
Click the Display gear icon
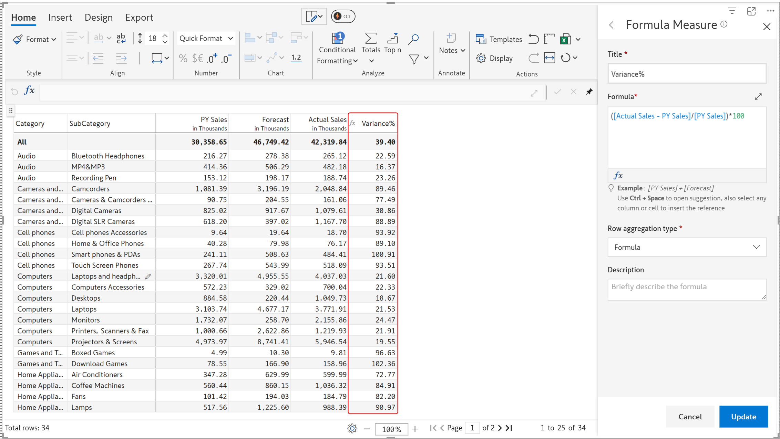[x=481, y=58]
